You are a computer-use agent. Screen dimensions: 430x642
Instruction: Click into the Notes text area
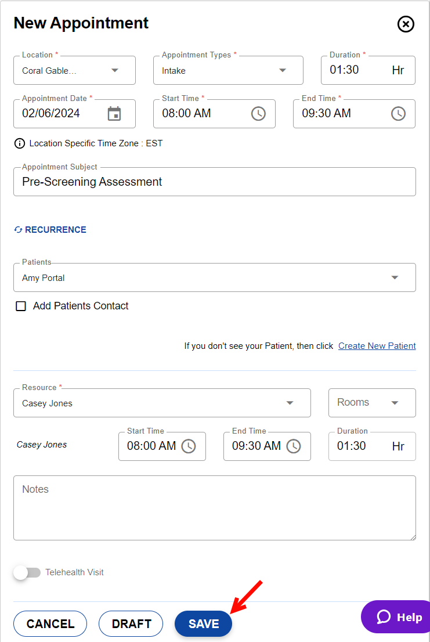214,508
